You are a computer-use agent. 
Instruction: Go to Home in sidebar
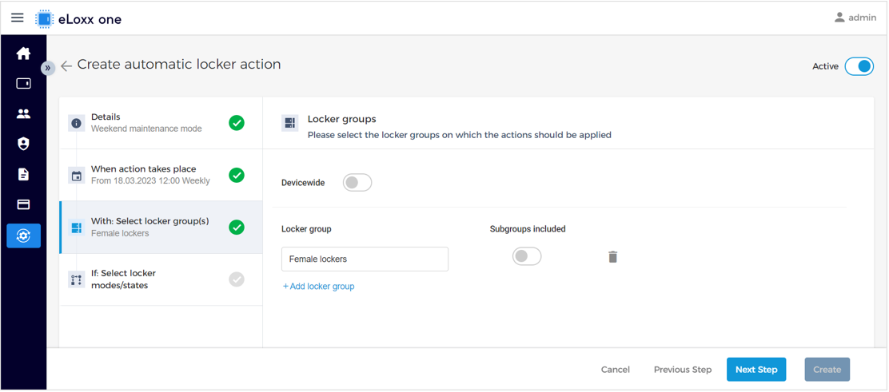23,53
